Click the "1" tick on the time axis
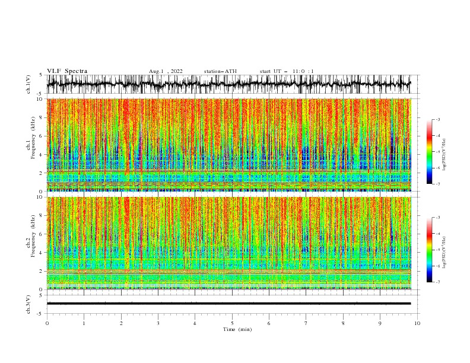 click(84, 323)
